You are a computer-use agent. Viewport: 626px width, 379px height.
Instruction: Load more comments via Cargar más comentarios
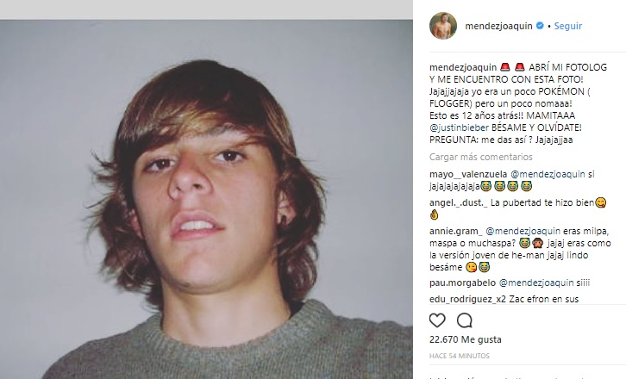pos(483,157)
